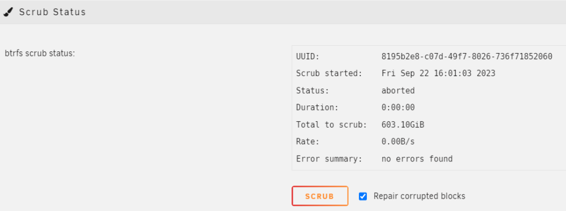Uncheck the Repair corrupted blocks checkbox
This screenshot has height=211, width=566.
coord(363,196)
